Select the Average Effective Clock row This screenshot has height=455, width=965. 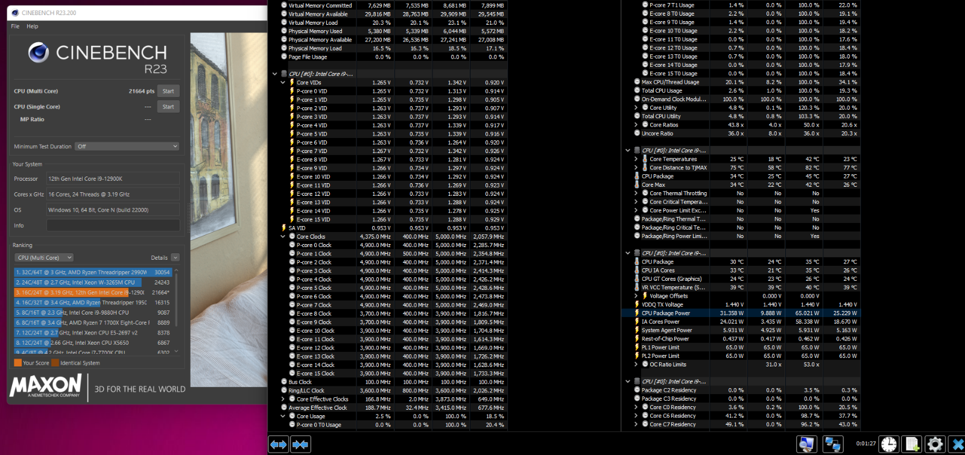click(393, 407)
